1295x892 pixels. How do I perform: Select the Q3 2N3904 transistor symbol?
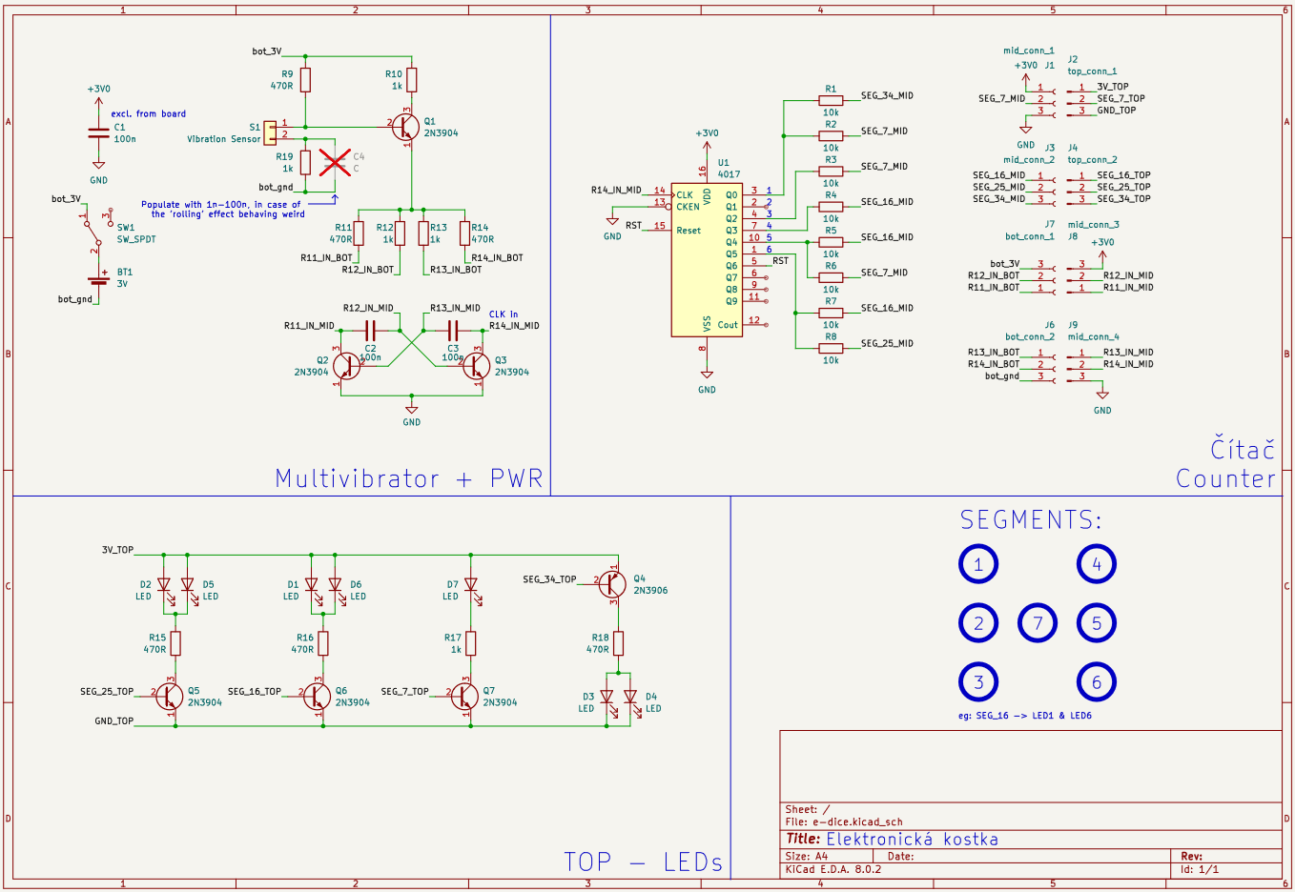(475, 365)
